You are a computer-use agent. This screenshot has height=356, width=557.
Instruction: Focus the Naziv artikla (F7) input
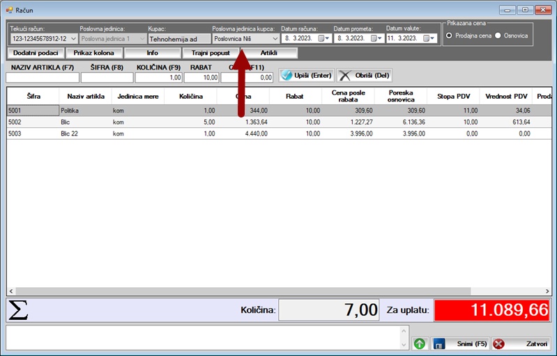(43, 78)
